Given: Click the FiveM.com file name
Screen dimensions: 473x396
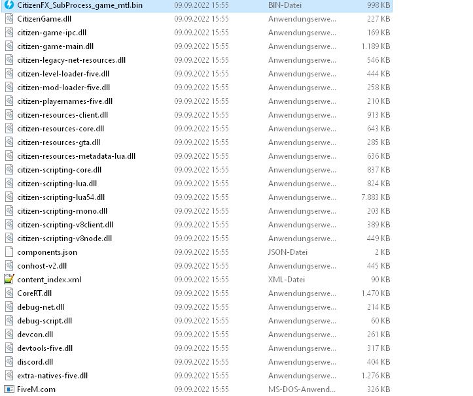Looking at the screenshot, I should tap(36, 389).
